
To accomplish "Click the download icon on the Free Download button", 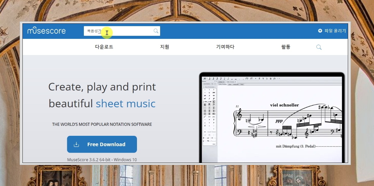I will [x=76, y=144].
